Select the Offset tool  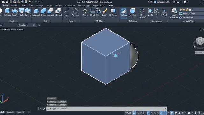click(x=92, y=12)
